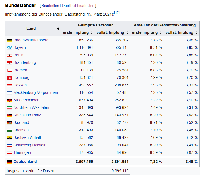Open the bold Deutschland link
202x176 pixels.
pyautogui.click(x=25, y=162)
